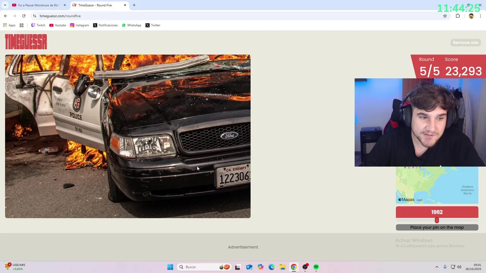Expand the tab search dropdown arrow
The image size is (486, 273).
pyautogui.click(x=5, y=5)
